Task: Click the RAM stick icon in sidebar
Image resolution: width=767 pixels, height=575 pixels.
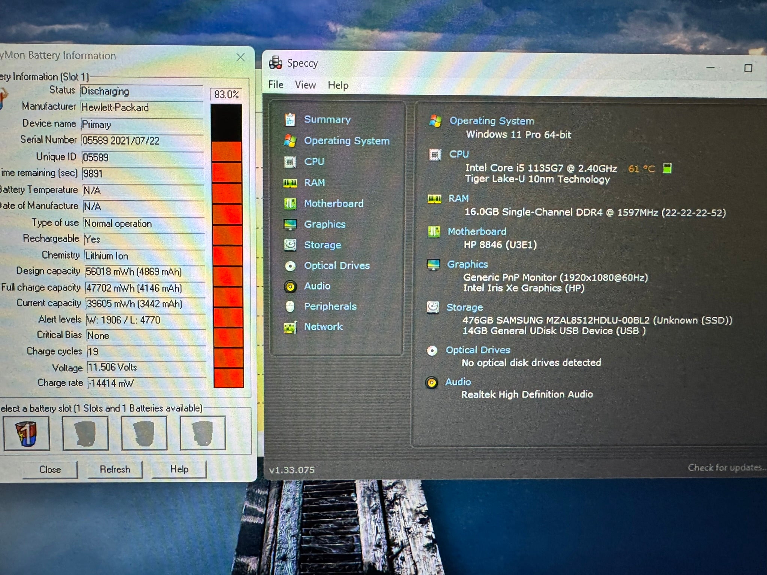Action: 290,183
